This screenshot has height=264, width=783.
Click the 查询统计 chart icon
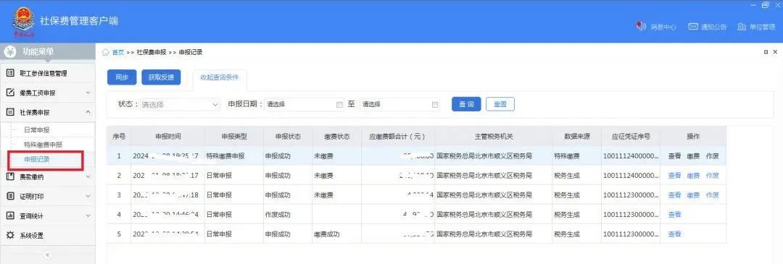(9, 216)
